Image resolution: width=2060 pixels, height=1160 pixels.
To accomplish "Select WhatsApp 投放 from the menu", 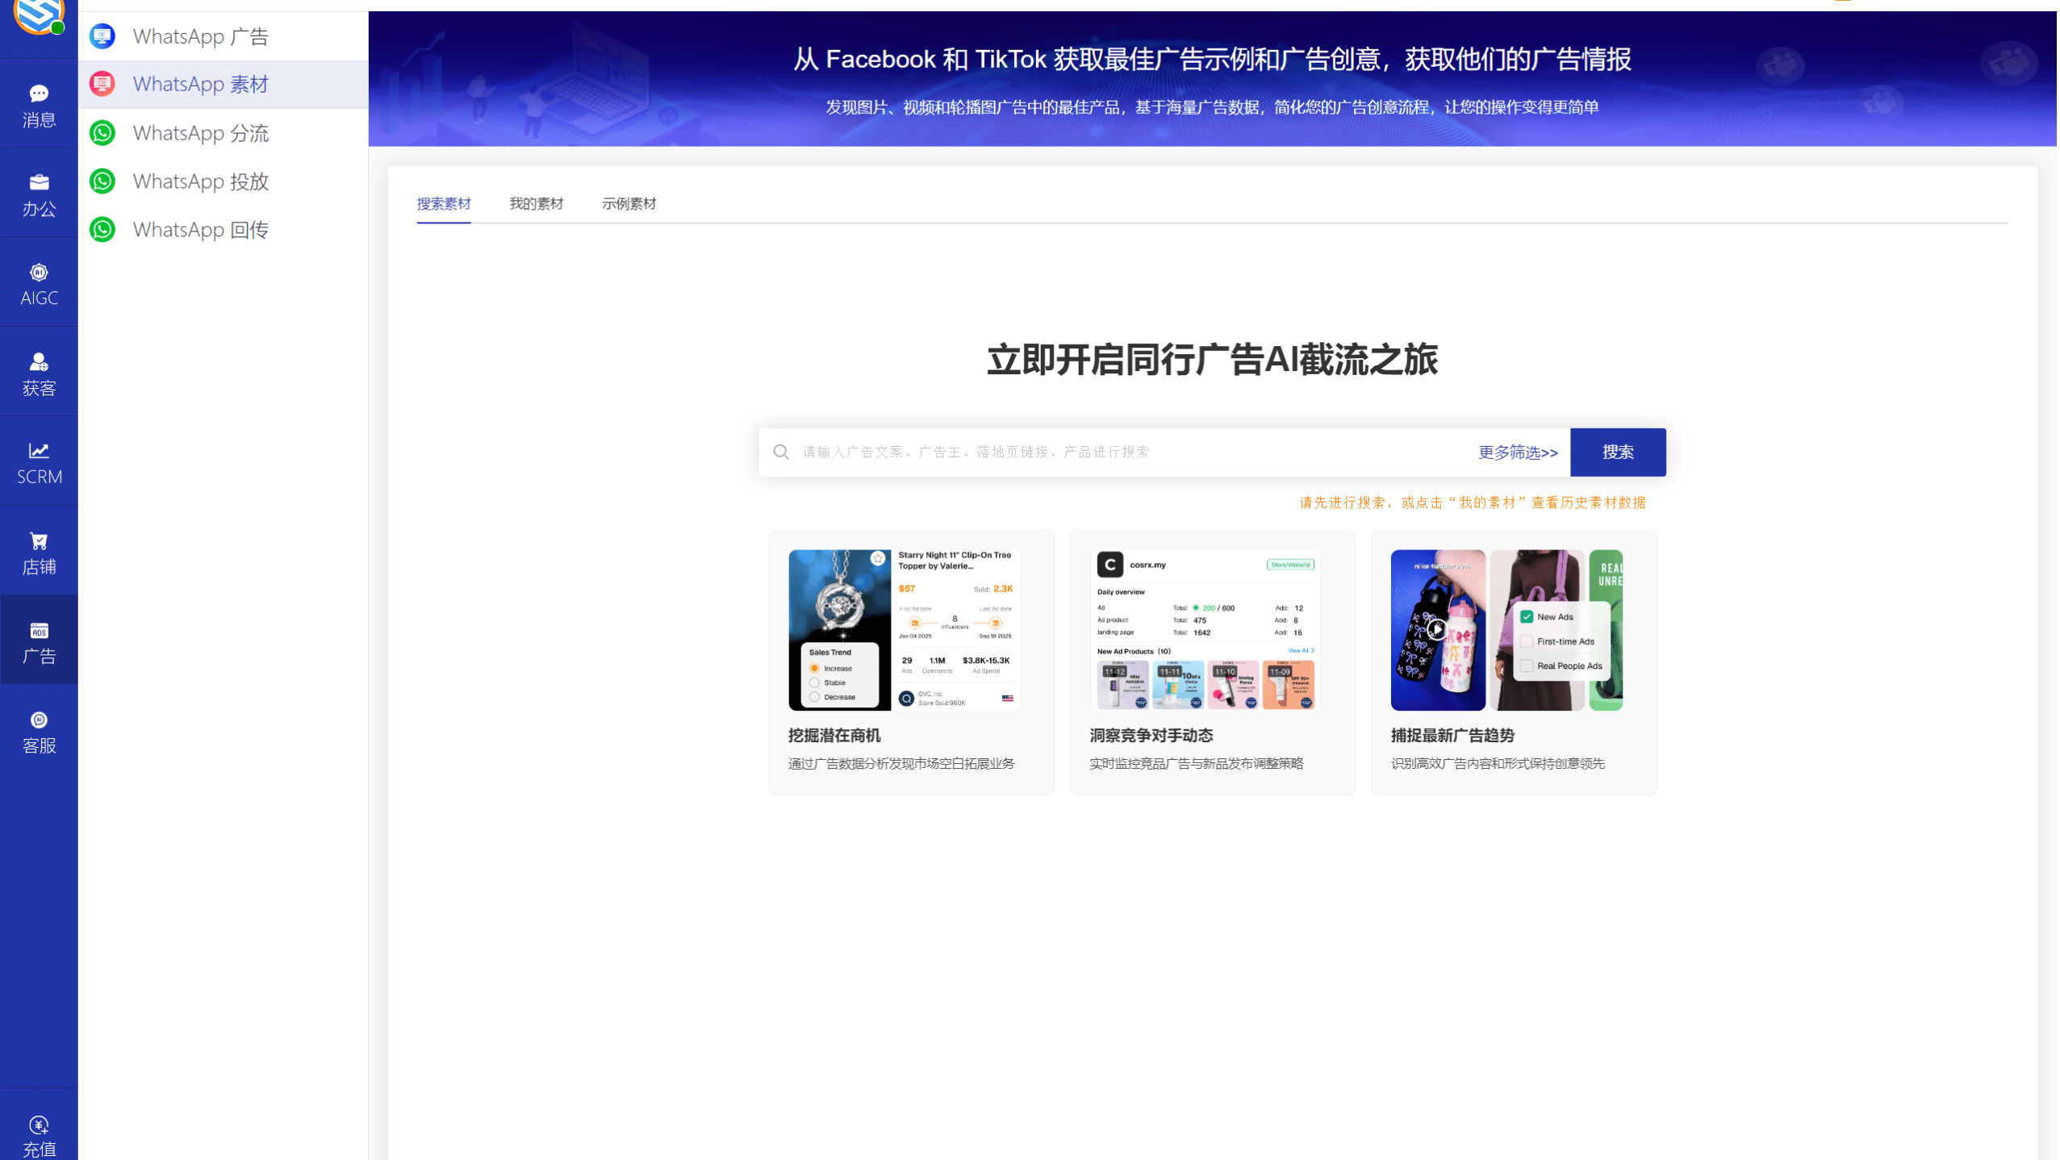I will (x=200, y=182).
